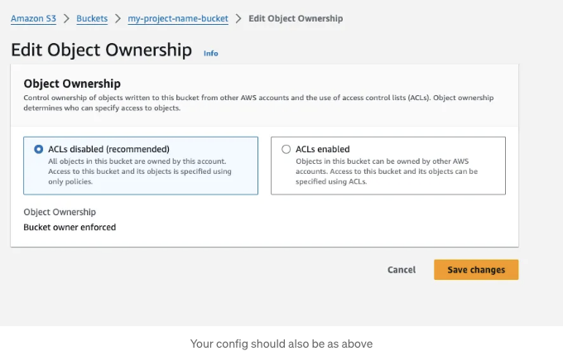Navigate to the Buckets breadcrumb link
Screen dimensions: 563x351
pyautogui.click(x=92, y=19)
